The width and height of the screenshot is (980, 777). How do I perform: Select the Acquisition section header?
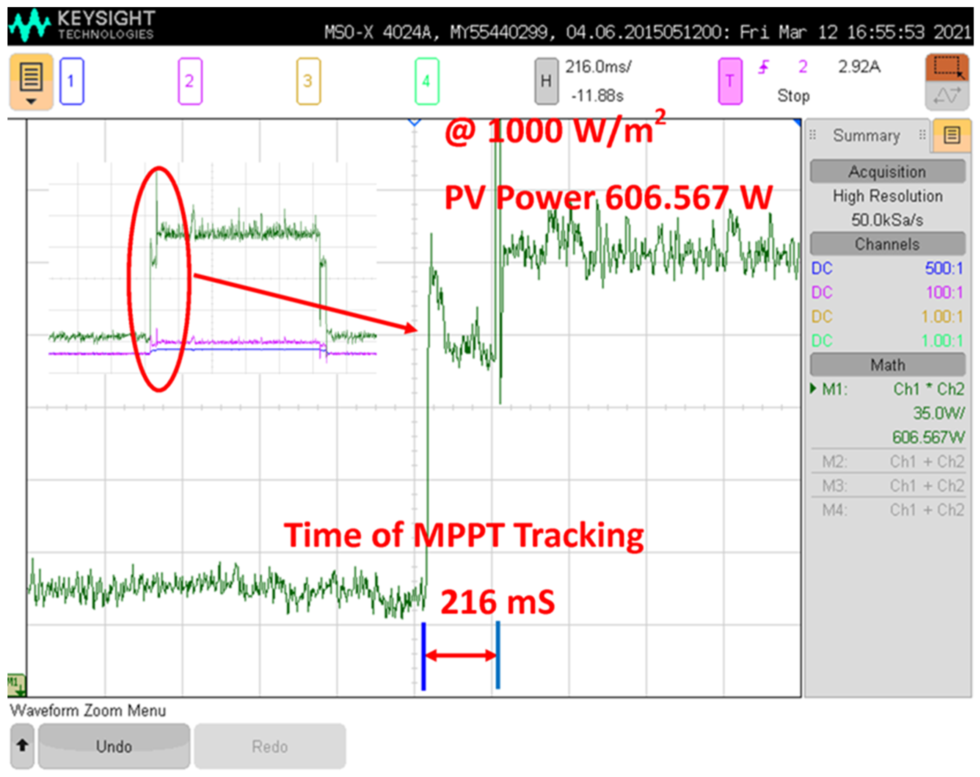(x=887, y=171)
